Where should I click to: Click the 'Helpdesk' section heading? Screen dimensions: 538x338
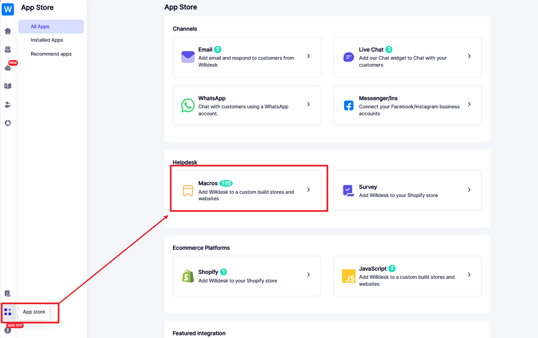[185, 162]
